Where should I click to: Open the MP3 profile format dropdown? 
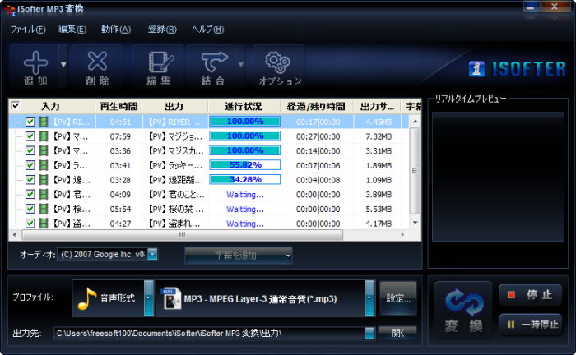369,298
